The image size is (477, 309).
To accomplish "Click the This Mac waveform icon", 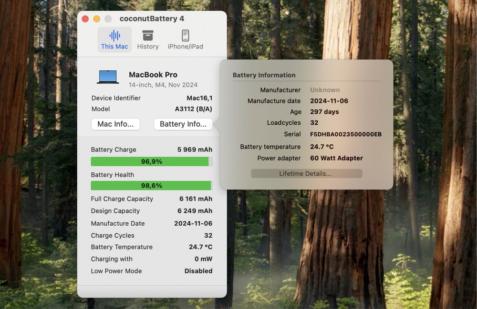I will [114, 36].
